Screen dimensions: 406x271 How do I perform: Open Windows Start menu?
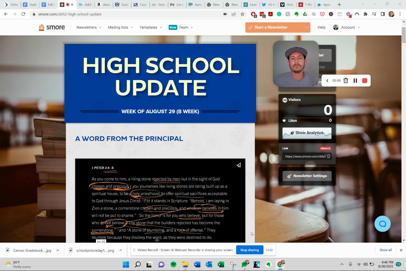tap(126, 264)
